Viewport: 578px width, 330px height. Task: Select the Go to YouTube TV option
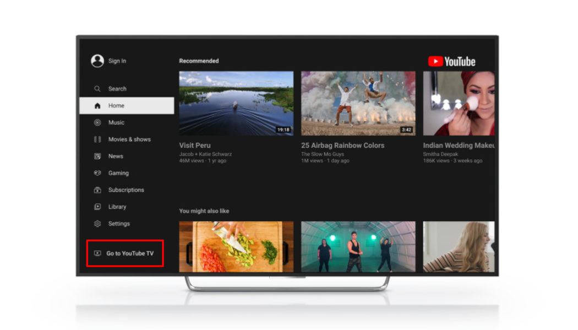[125, 253]
